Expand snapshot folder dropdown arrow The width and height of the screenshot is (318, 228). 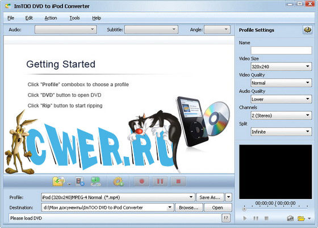pyautogui.click(x=309, y=218)
